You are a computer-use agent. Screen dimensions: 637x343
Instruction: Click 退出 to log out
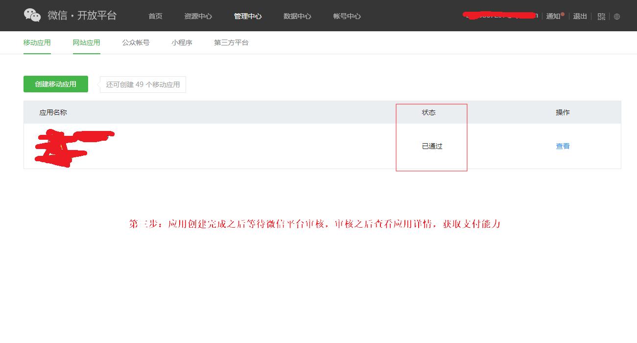pyautogui.click(x=580, y=16)
